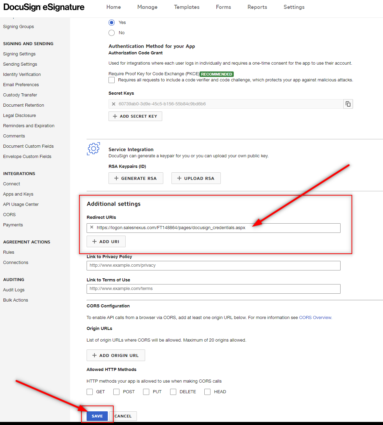The height and width of the screenshot is (425, 383).
Task: Open Identity Verification settings
Action: coord(22,75)
